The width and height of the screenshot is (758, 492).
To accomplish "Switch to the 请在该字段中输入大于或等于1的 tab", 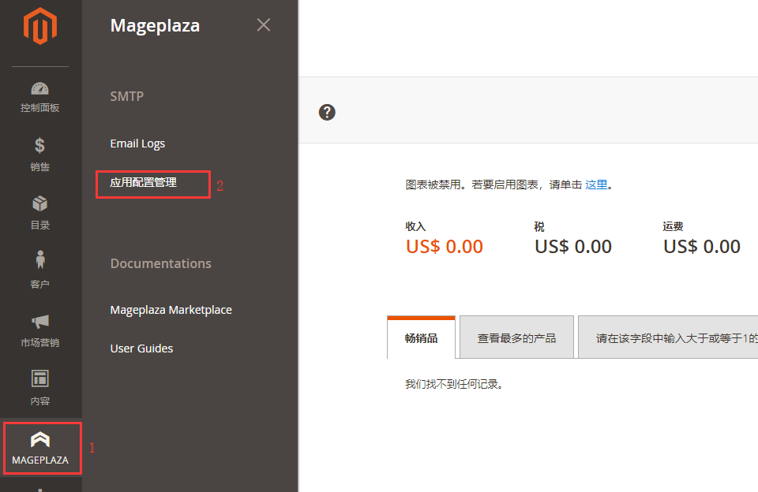I will coord(668,337).
